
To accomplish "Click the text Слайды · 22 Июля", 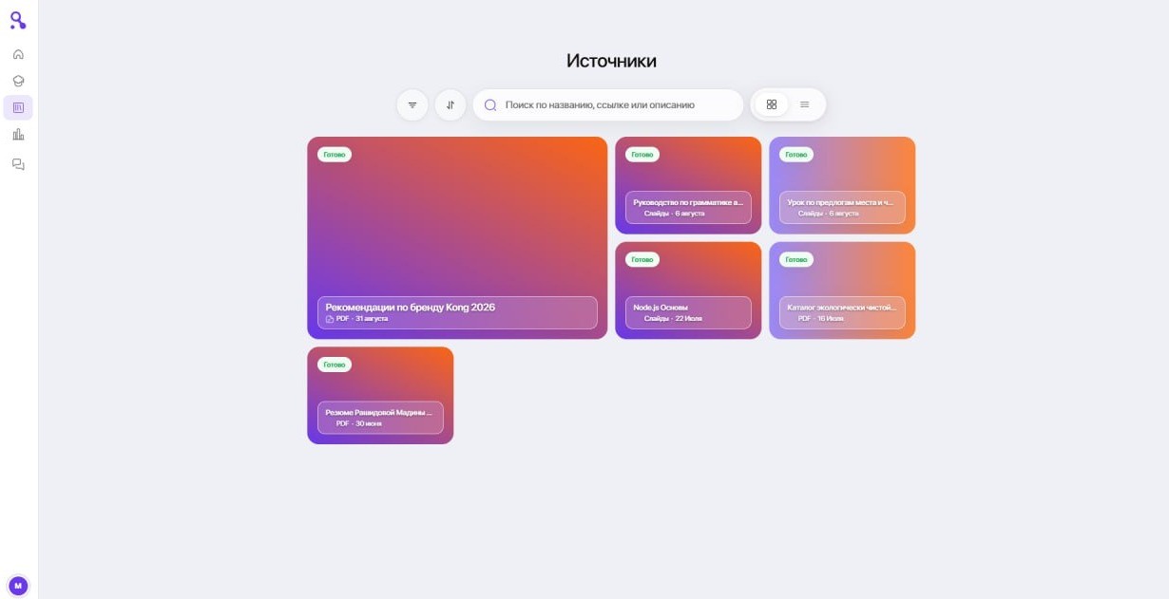I will click(673, 319).
